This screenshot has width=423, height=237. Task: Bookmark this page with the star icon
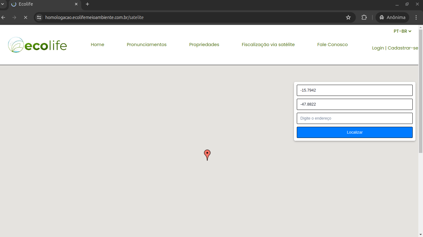click(348, 17)
